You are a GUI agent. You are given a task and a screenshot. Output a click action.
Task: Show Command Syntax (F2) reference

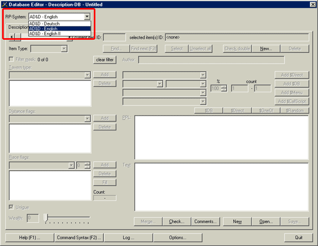[78, 237]
